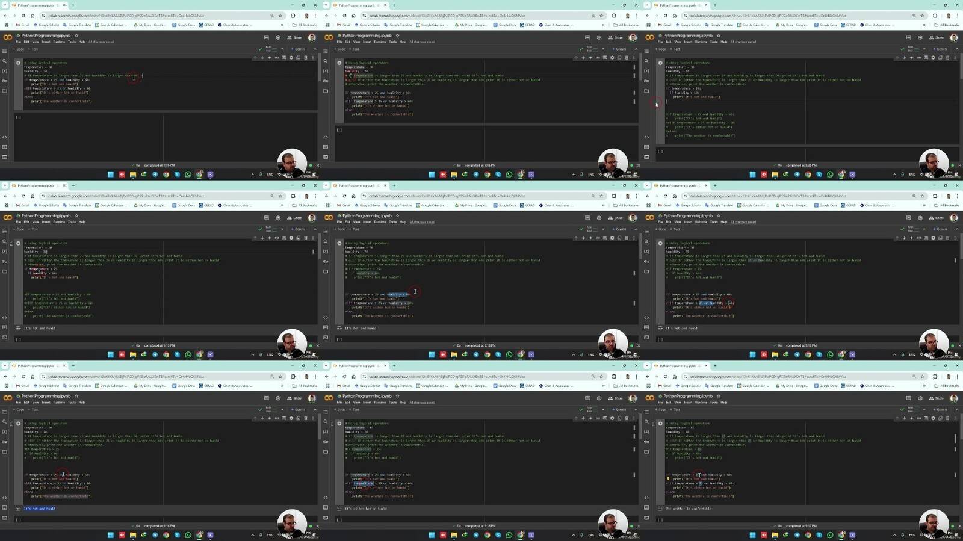Open variables panel in top-right frame
The width and height of the screenshot is (963, 541).
(646, 71)
